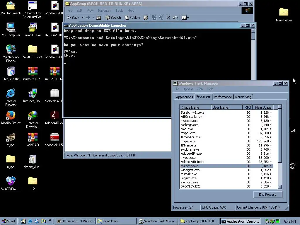This screenshot has width=300, height=225.
Task: Open the My Computer desktop icon
Action: 11,30
